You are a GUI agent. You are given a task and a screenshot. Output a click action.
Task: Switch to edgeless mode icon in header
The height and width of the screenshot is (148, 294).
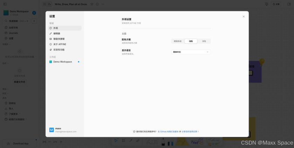click(x=49, y=4)
